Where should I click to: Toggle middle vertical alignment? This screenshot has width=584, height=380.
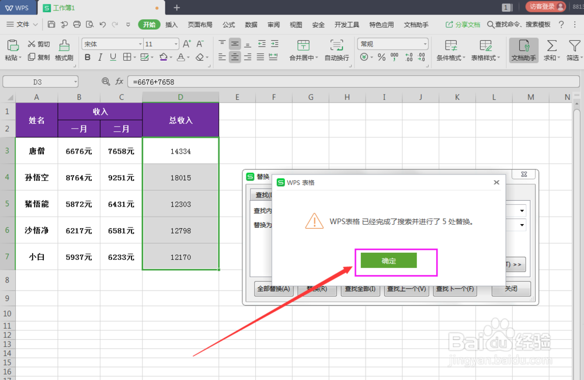[235, 44]
